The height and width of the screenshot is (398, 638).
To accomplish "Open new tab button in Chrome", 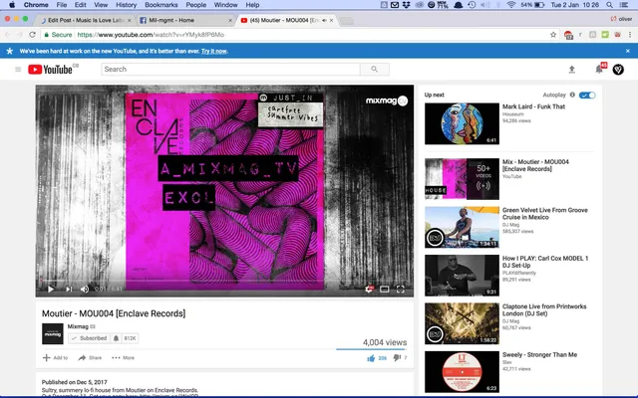I will (x=346, y=21).
